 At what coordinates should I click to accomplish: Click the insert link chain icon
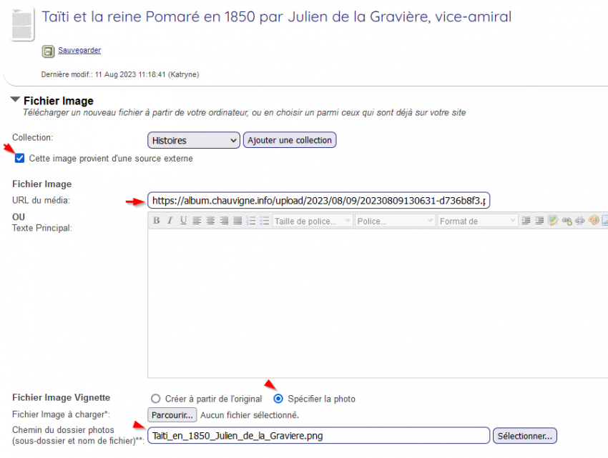click(x=567, y=221)
